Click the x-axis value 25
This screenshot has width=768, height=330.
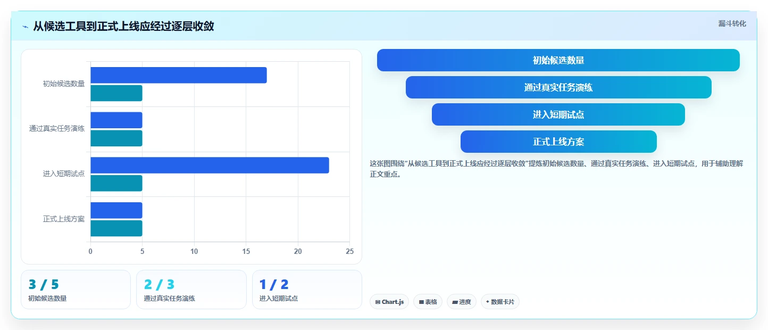(x=349, y=251)
